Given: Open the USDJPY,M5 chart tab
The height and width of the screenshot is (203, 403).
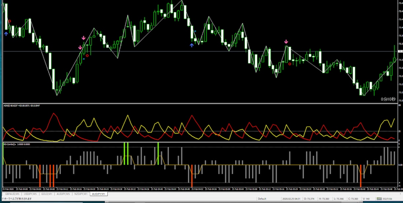Looking at the screenshot, I should pos(30,194).
